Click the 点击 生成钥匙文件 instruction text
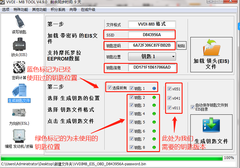240x168 pixels. click(71, 121)
